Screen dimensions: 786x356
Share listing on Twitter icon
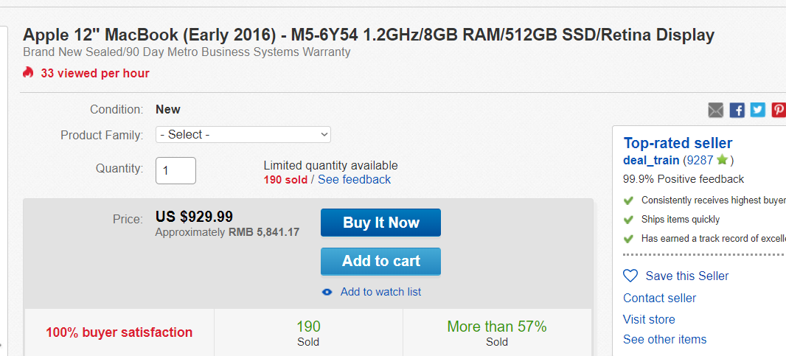758,110
